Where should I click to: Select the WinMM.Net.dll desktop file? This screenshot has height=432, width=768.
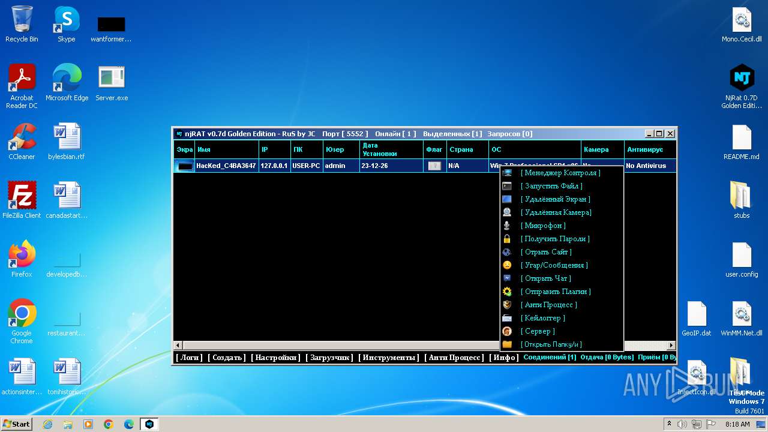[x=742, y=318]
